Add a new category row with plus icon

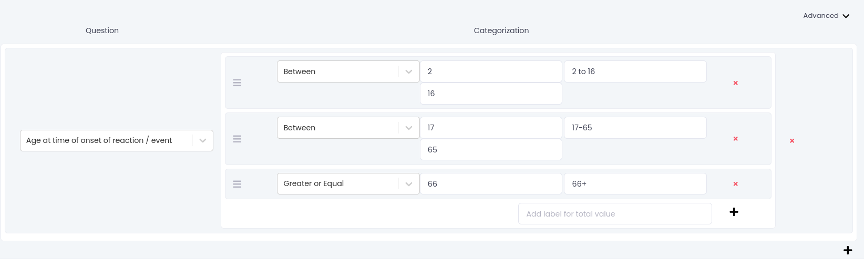click(x=734, y=212)
